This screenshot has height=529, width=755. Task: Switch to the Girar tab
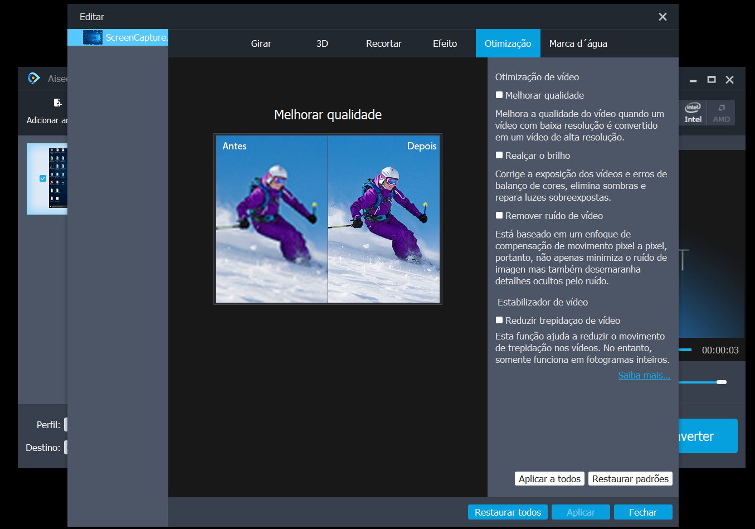coord(261,43)
